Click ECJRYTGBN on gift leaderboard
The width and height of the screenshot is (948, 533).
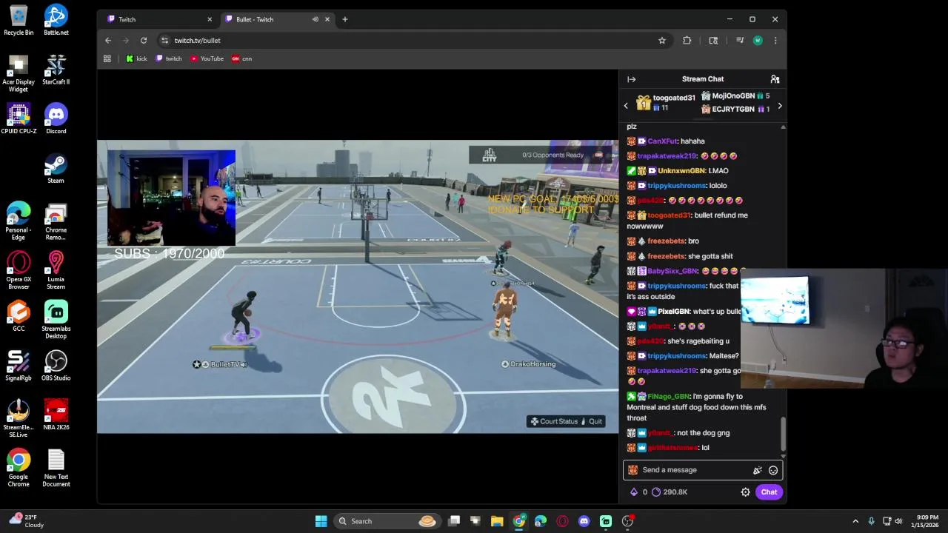point(733,110)
